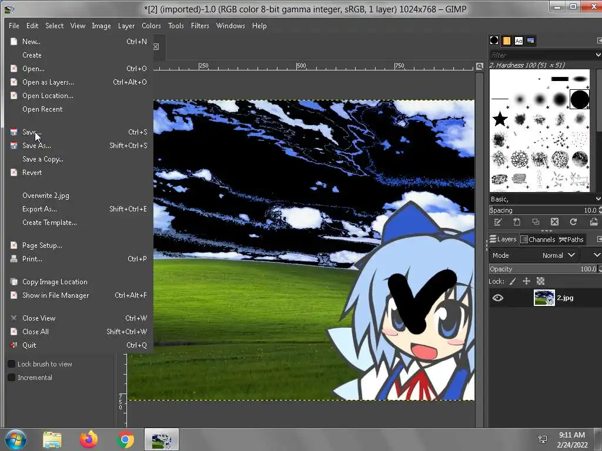
Task: Open the Colors menu
Action: tap(151, 26)
